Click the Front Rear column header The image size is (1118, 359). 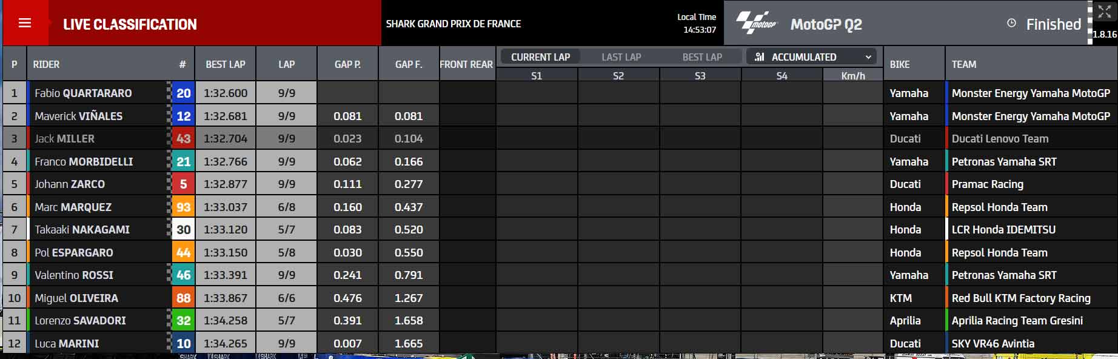(466, 64)
